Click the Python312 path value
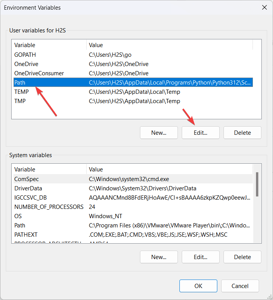Viewport: 273px width, 300px height. (170, 83)
